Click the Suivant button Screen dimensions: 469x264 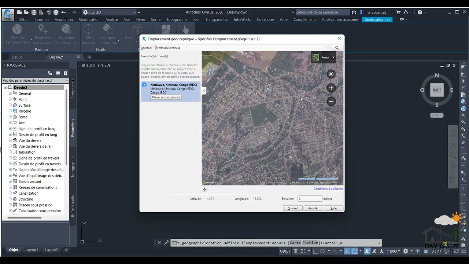(293, 208)
